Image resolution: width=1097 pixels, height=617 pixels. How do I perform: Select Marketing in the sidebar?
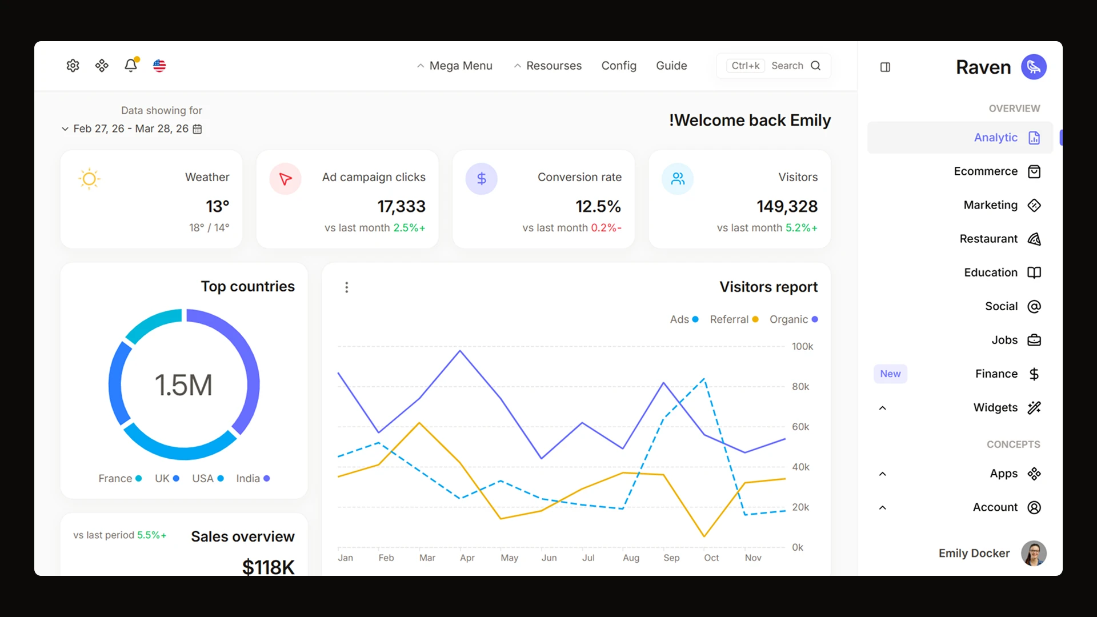960,205
